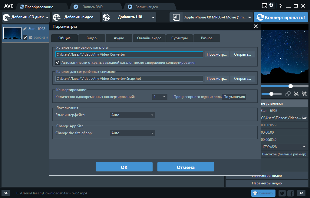
Task: Switch to the Общие tab
Action: pos(64,38)
